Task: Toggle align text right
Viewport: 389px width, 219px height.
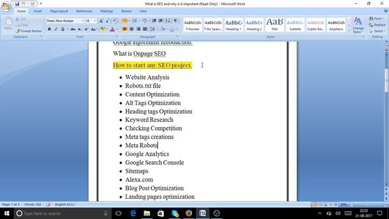Action: point(138,29)
